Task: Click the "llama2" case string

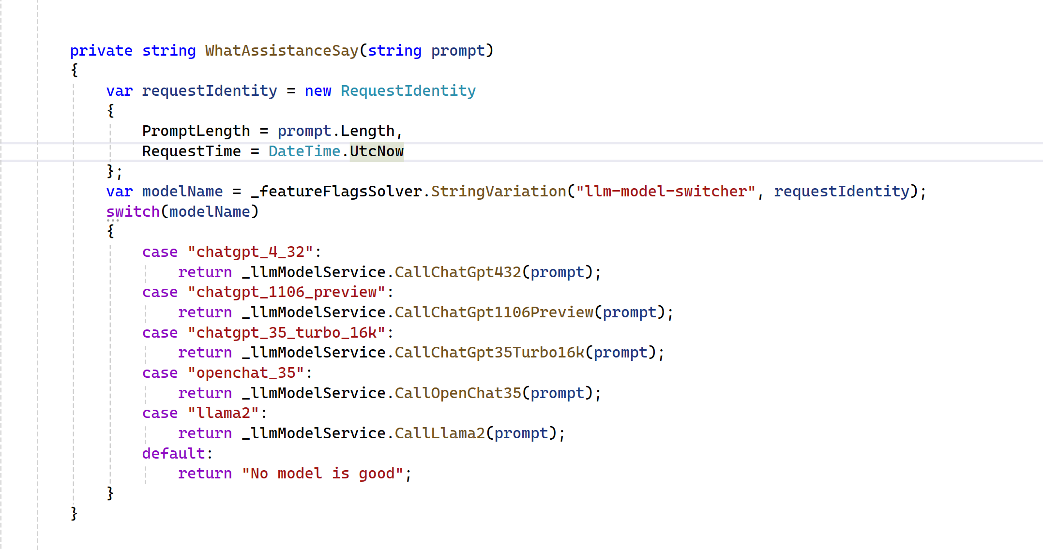Action: (223, 413)
